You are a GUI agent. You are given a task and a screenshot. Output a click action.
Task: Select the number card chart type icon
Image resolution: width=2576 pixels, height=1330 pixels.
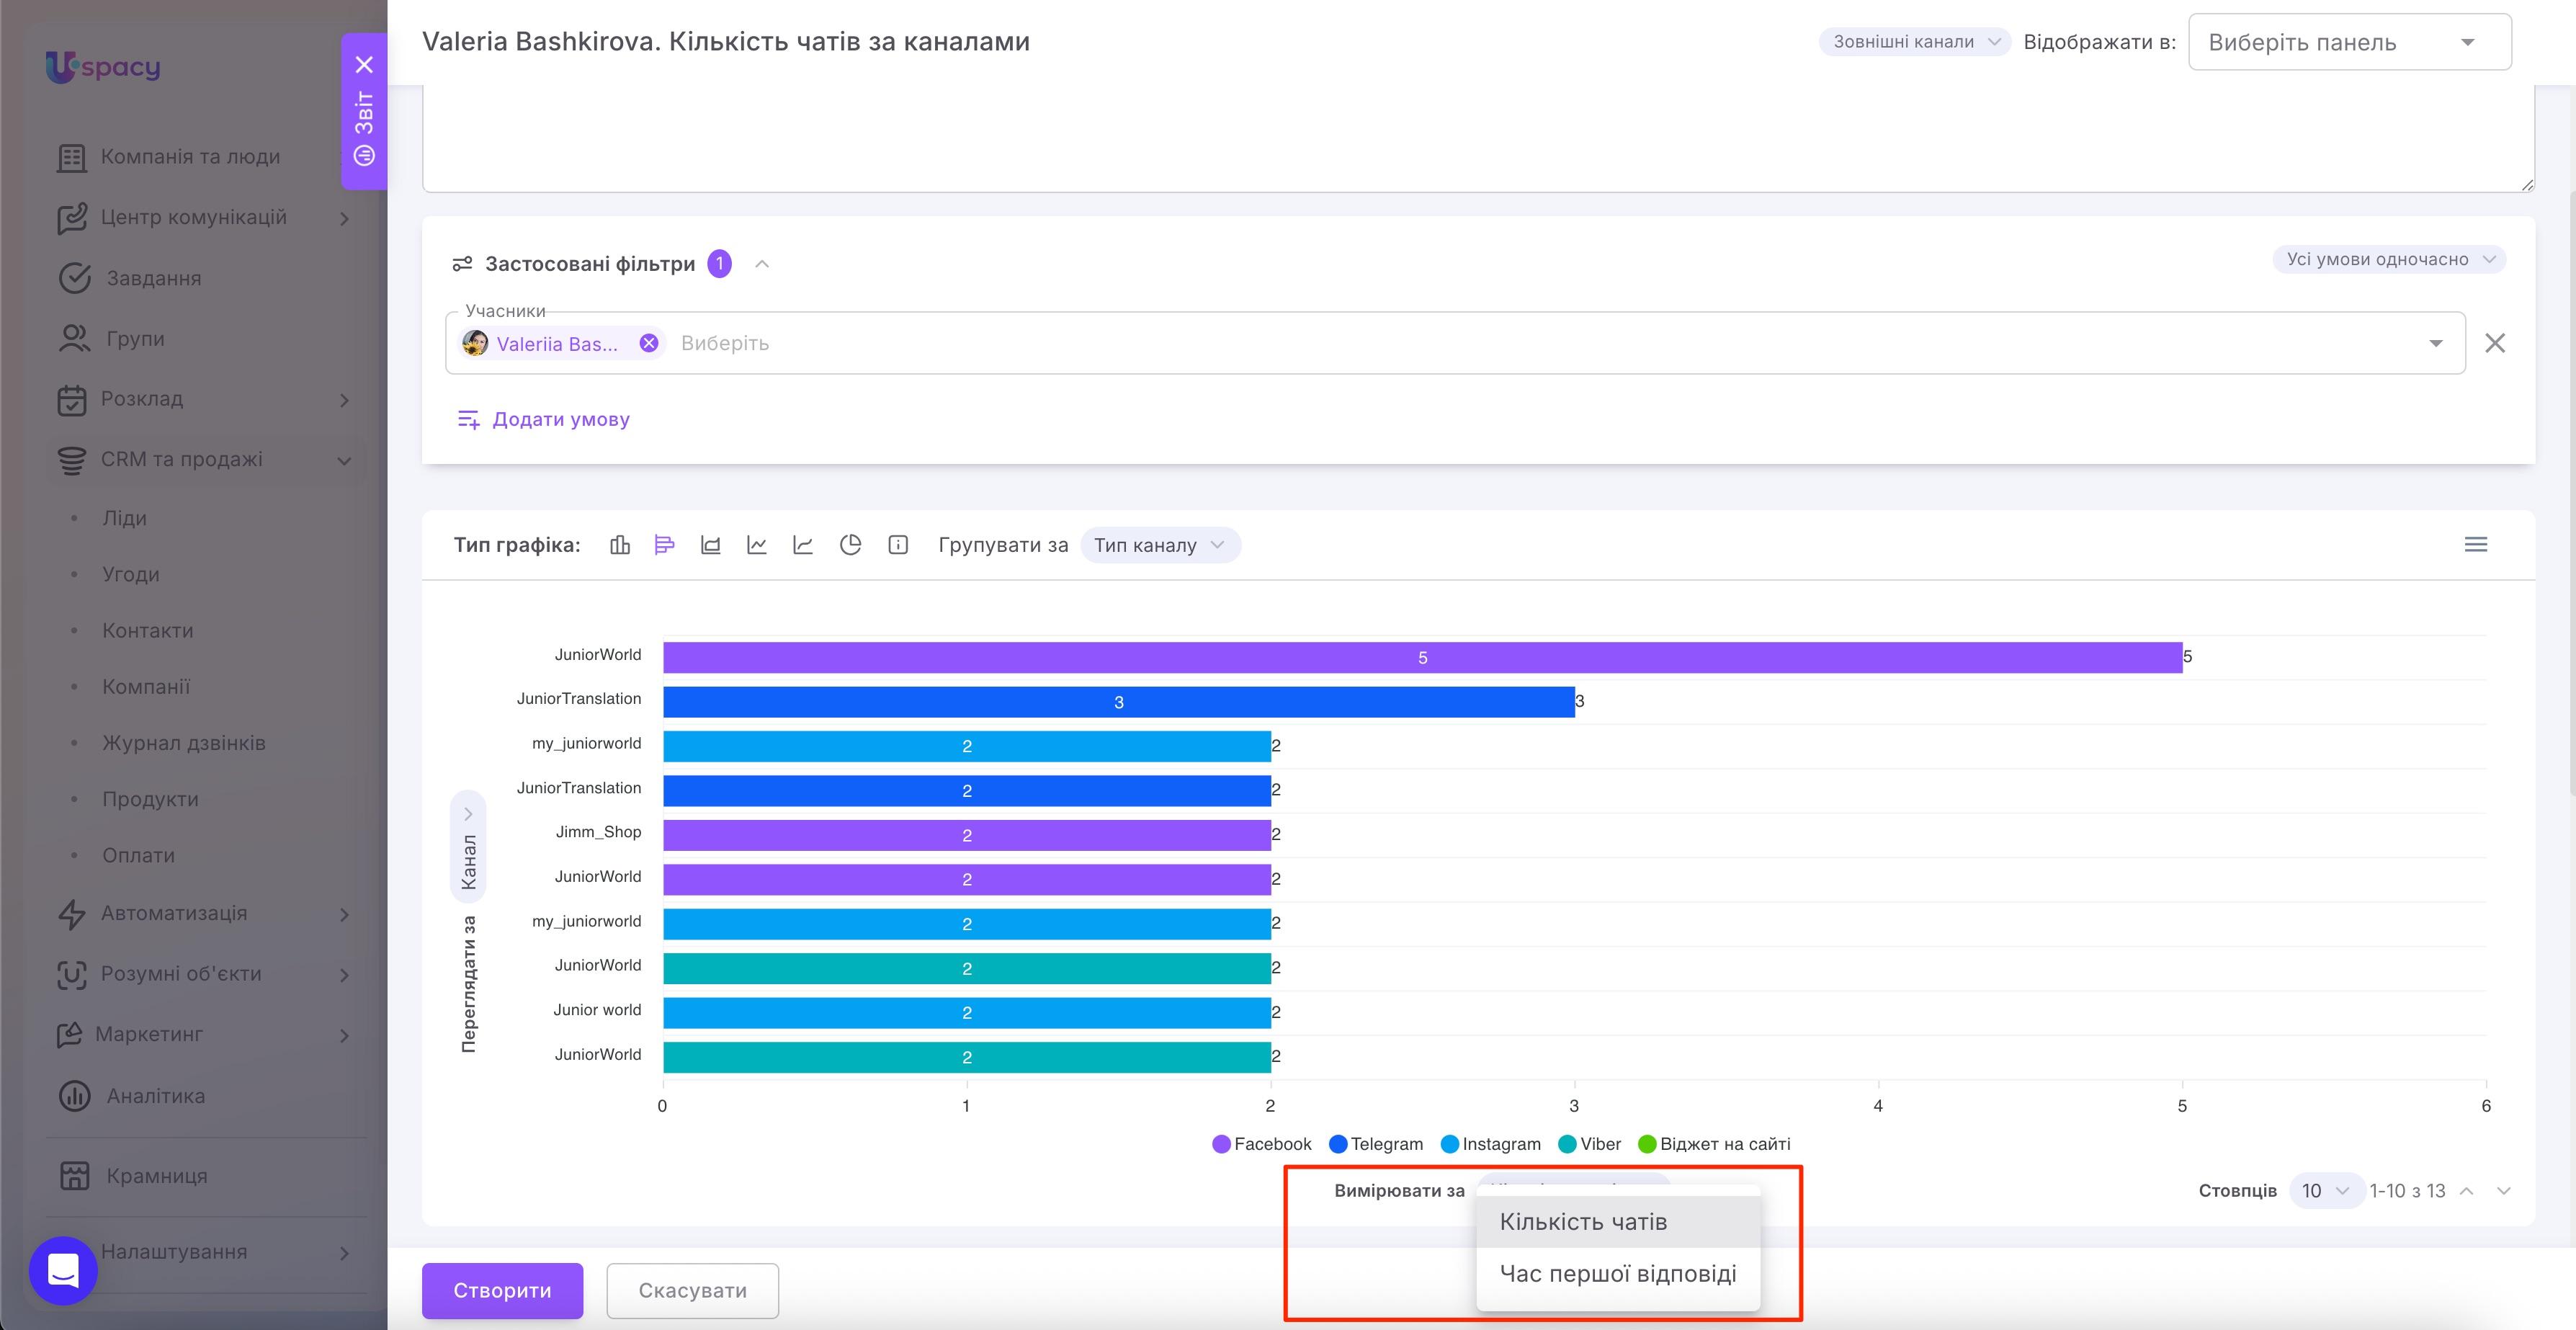click(898, 545)
